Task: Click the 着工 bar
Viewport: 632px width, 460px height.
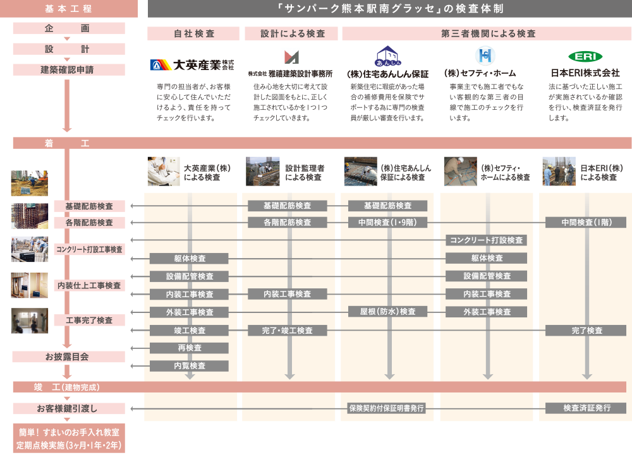Action: pos(322,143)
